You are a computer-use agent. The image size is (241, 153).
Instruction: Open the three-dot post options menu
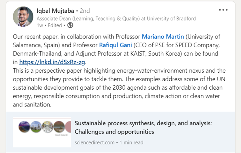coord(223,10)
